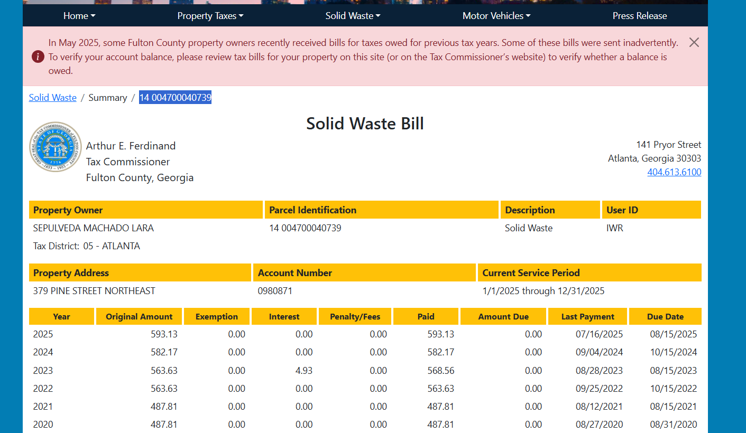Viewport: 746px width, 433px height.
Task: Click the Account Number value 0980871
Action: (275, 291)
